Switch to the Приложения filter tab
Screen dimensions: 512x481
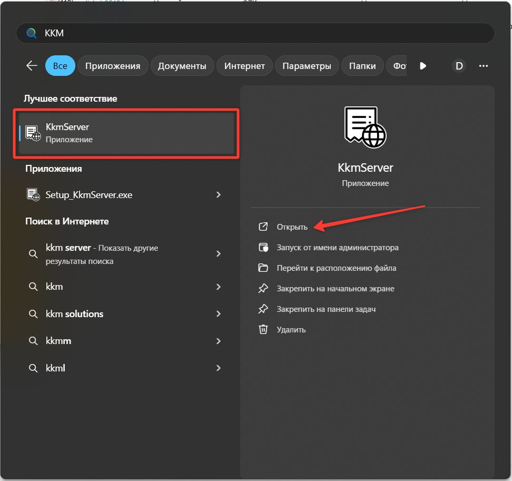coord(113,66)
